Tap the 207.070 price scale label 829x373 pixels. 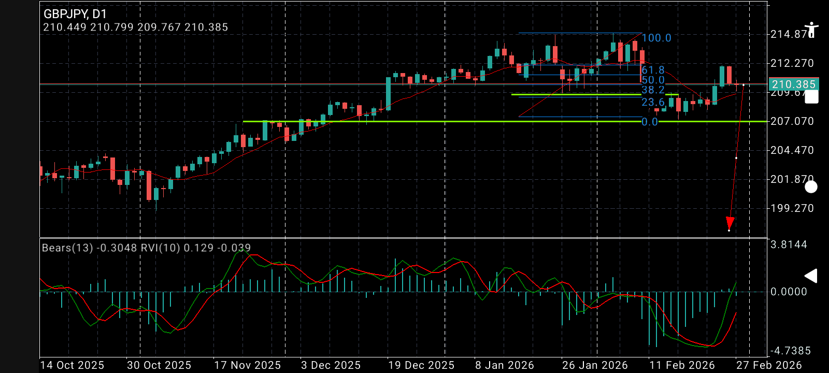click(792, 121)
